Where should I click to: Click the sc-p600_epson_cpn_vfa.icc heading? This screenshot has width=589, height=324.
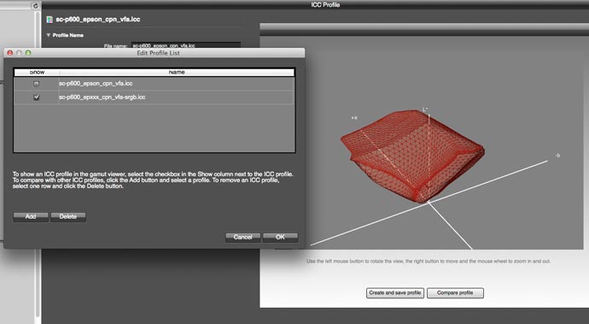[98, 20]
